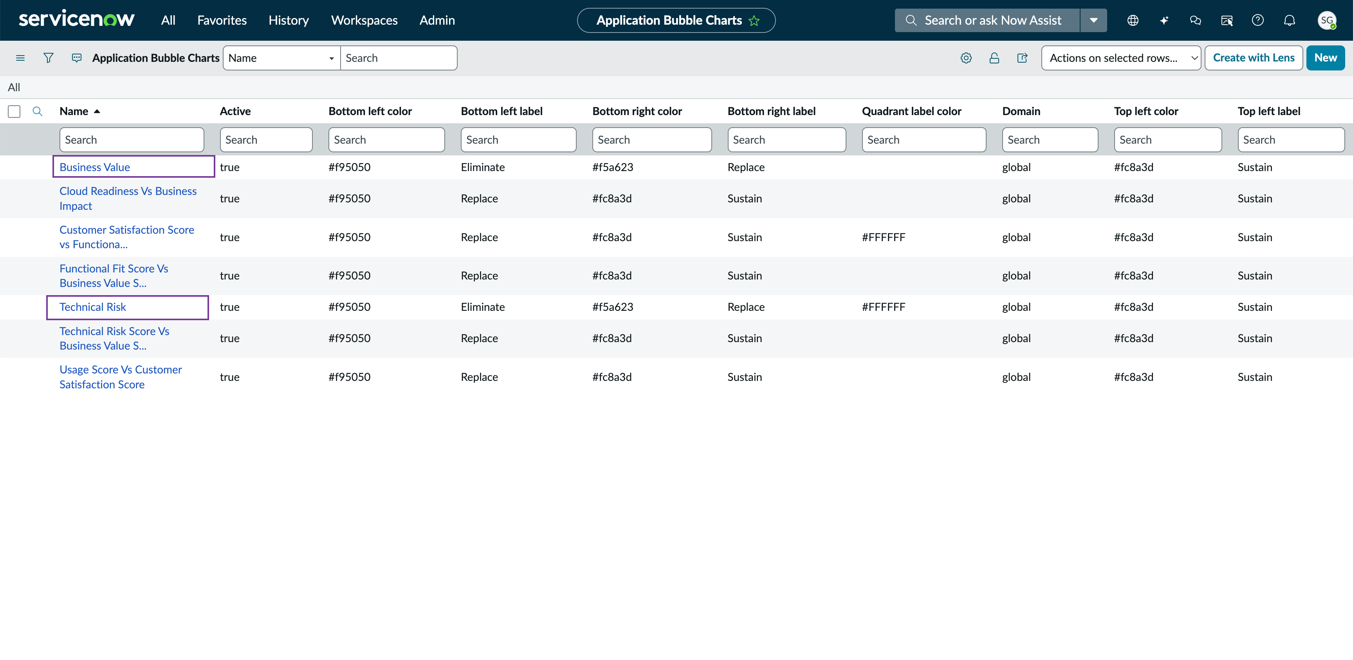The height and width of the screenshot is (660, 1353).
Task: Click the export share icon in list toolbar
Action: pyautogui.click(x=1022, y=58)
